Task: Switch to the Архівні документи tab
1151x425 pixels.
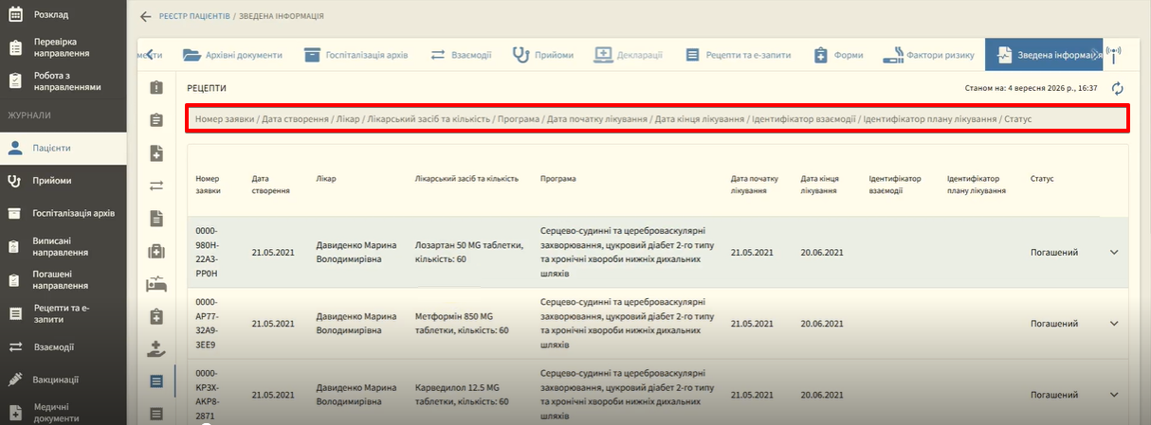Action: point(232,55)
